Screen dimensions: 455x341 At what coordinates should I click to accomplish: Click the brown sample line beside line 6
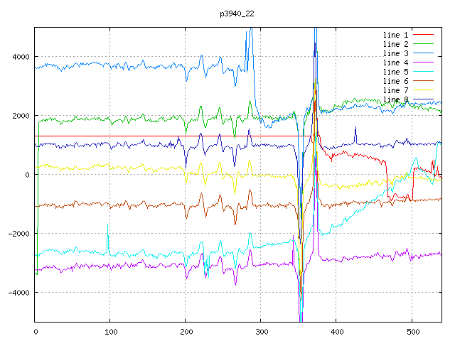tap(424, 81)
